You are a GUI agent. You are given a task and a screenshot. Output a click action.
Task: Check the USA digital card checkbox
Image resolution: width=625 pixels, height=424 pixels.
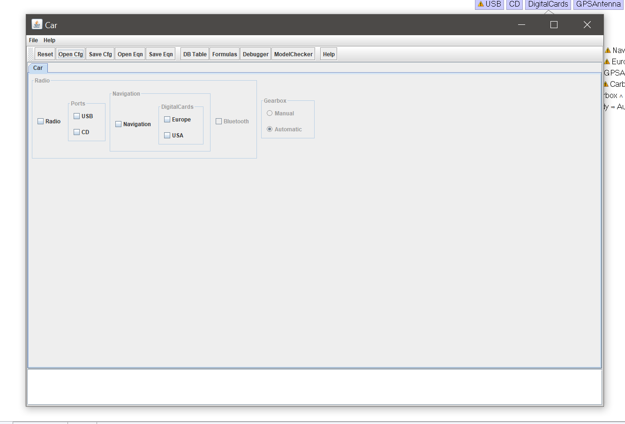(x=167, y=135)
